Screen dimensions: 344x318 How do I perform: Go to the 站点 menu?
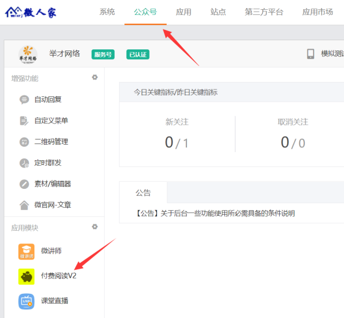218,12
